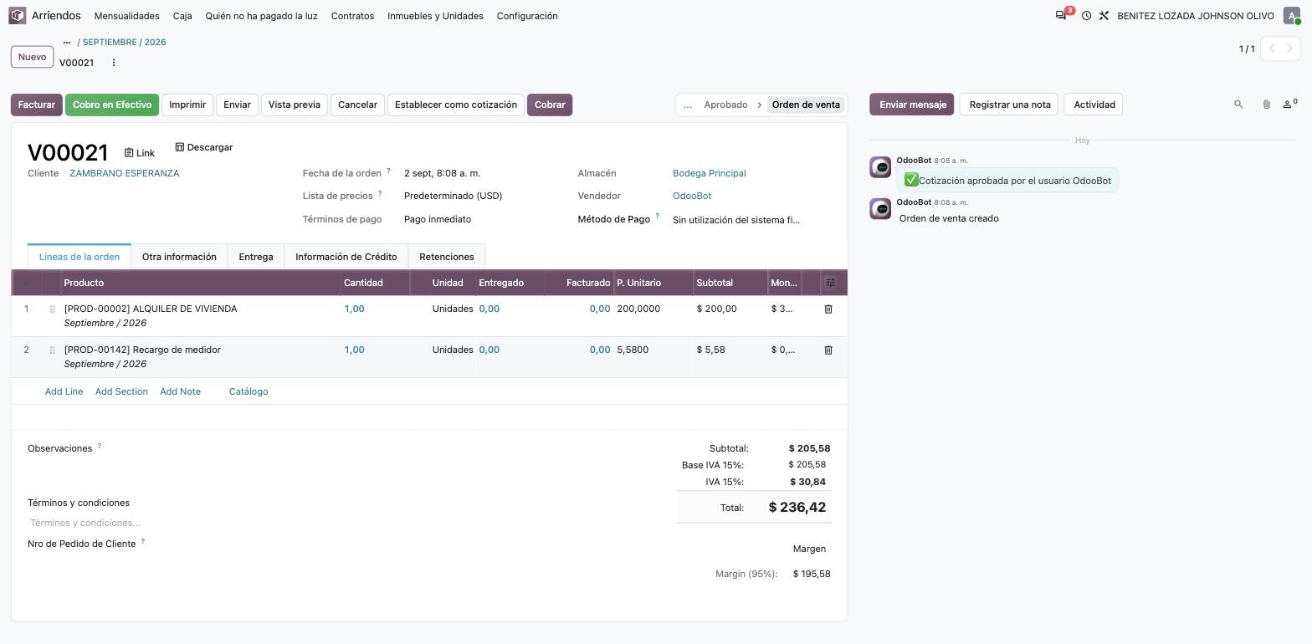Click the Cobrar button
This screenshot has height=644, width=1312.
(550, 105)
